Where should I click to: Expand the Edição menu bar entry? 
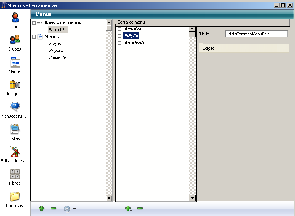coord(120,36)
